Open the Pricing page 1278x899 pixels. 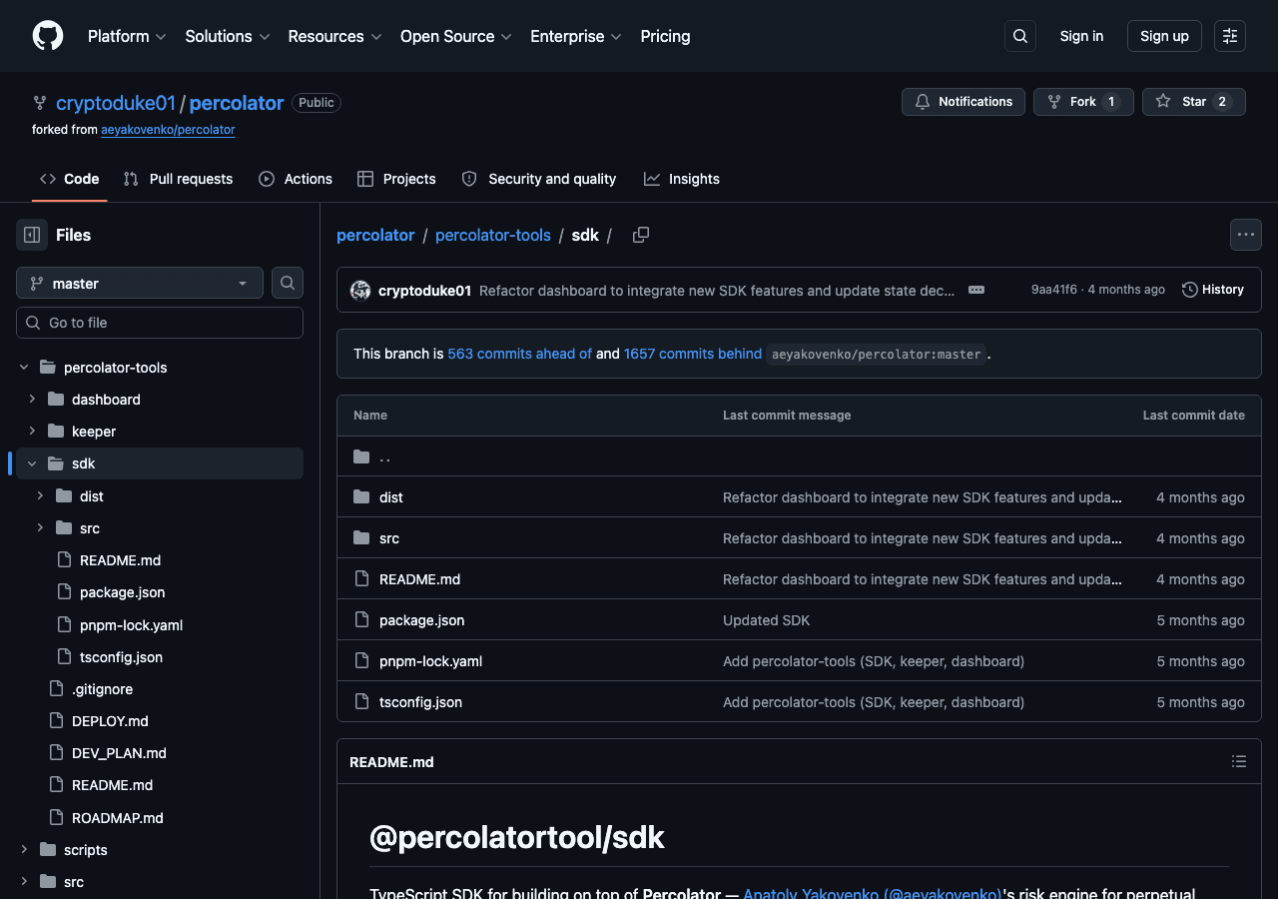coord(665,36)
